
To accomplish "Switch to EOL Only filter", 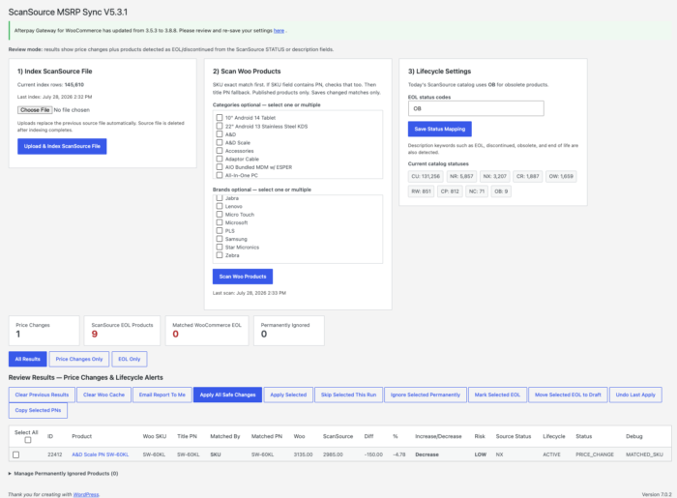I will (x=130, y=359).
